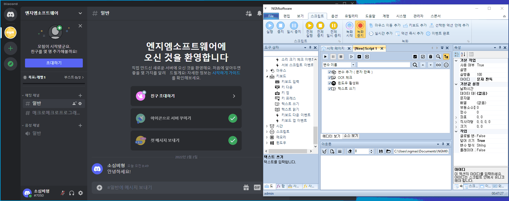This screenshot has width=509, height=201.
Task: Click play button in script editor toolbar
Action: point(325,57)
